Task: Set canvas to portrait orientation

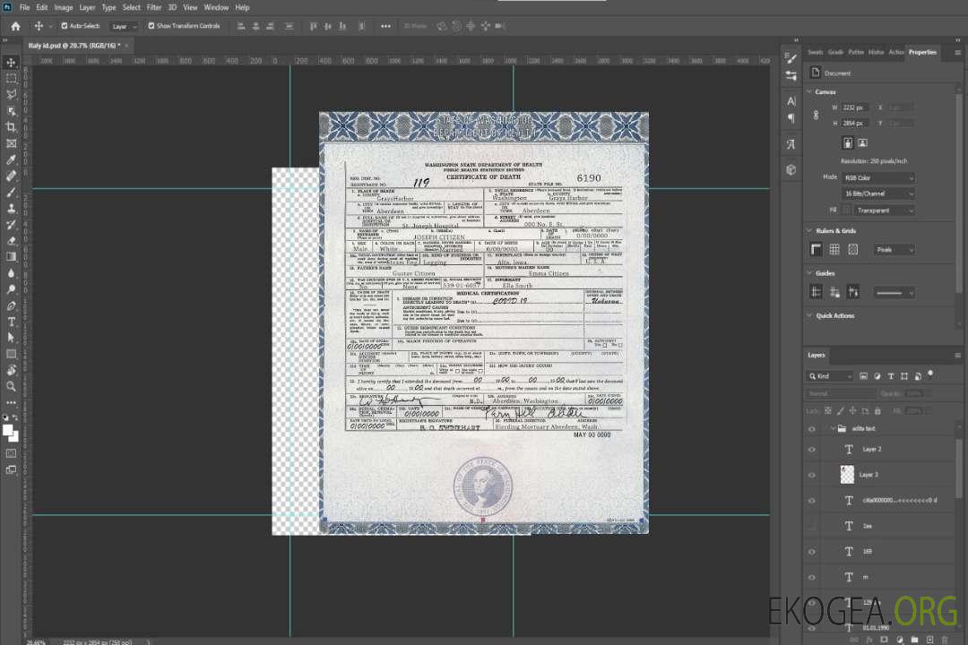Action: [848, 143]
